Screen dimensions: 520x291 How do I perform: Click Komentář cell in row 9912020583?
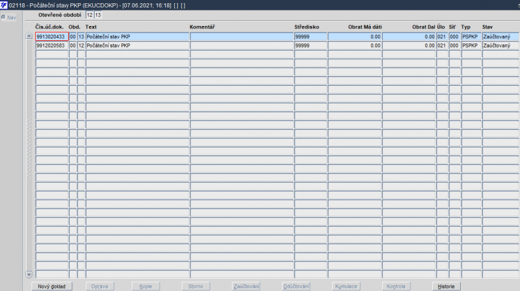(242, 45)
